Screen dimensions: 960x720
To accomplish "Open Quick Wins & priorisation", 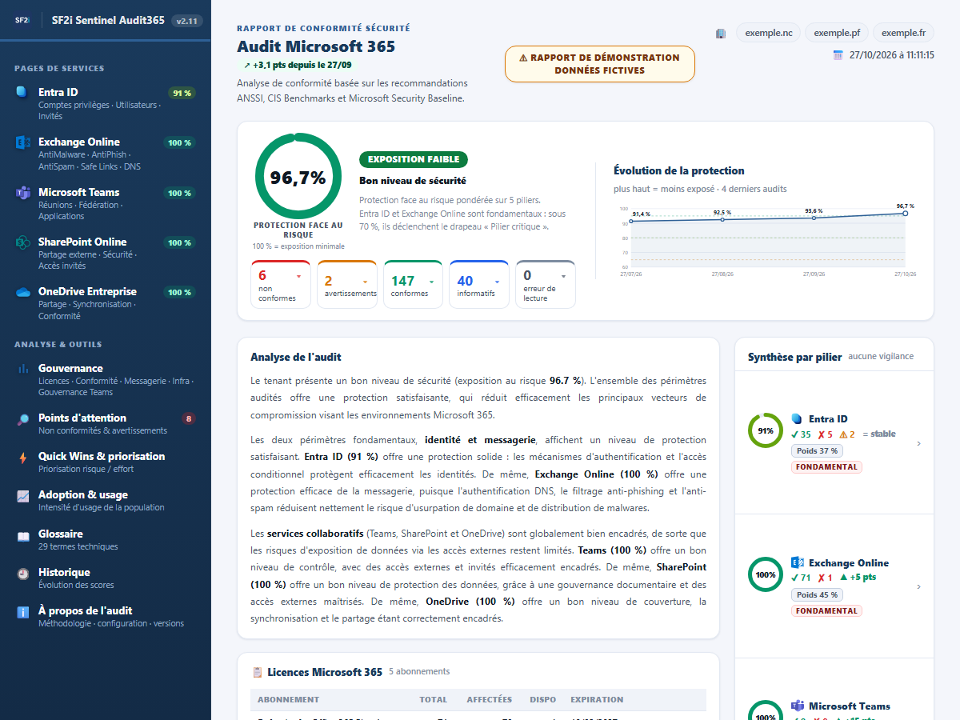I will pos(105,462).
